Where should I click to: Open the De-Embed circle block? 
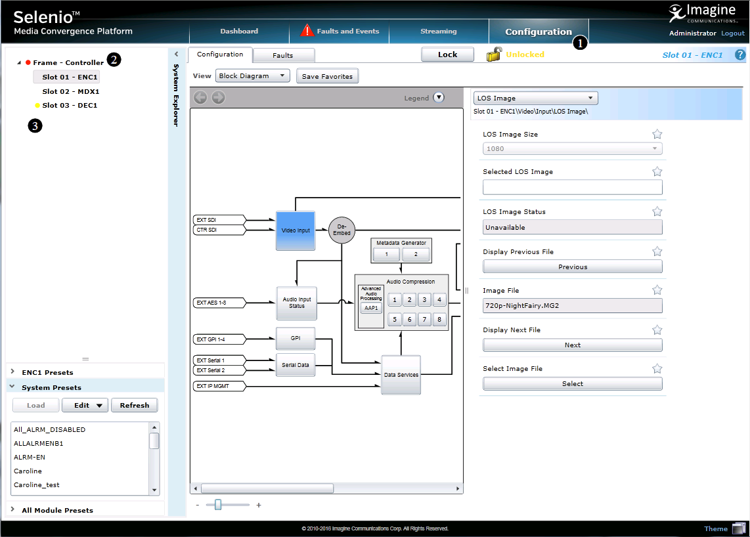pyautogui.click(x=342, y=230)
